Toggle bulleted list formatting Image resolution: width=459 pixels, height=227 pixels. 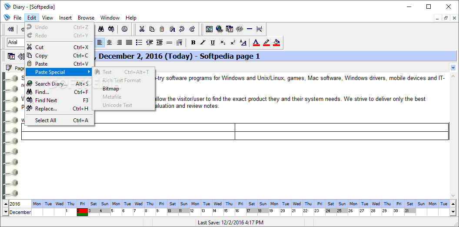(x=139, y=43)
